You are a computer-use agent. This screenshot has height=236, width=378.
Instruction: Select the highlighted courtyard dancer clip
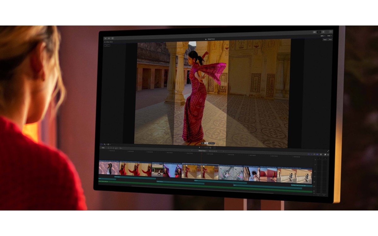(200, 171)
